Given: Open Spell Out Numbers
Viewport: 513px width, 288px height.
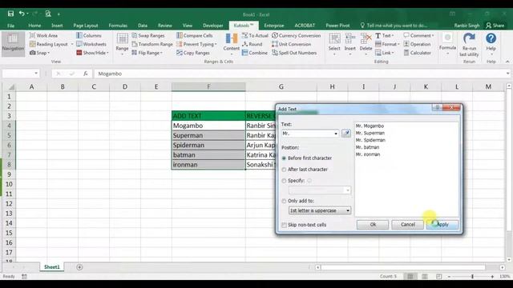Looking at the screenshot, I should click(x=294, y=53).
